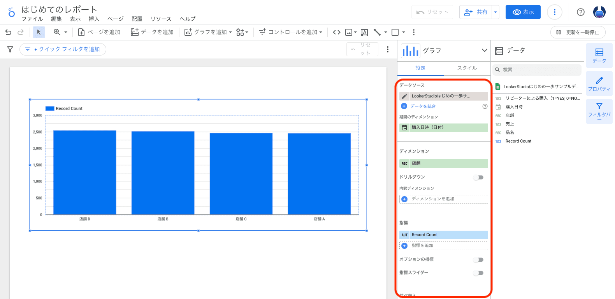Click the データを統合 link
This screenshot has width=615, height=299.
[x=423, y=106]
